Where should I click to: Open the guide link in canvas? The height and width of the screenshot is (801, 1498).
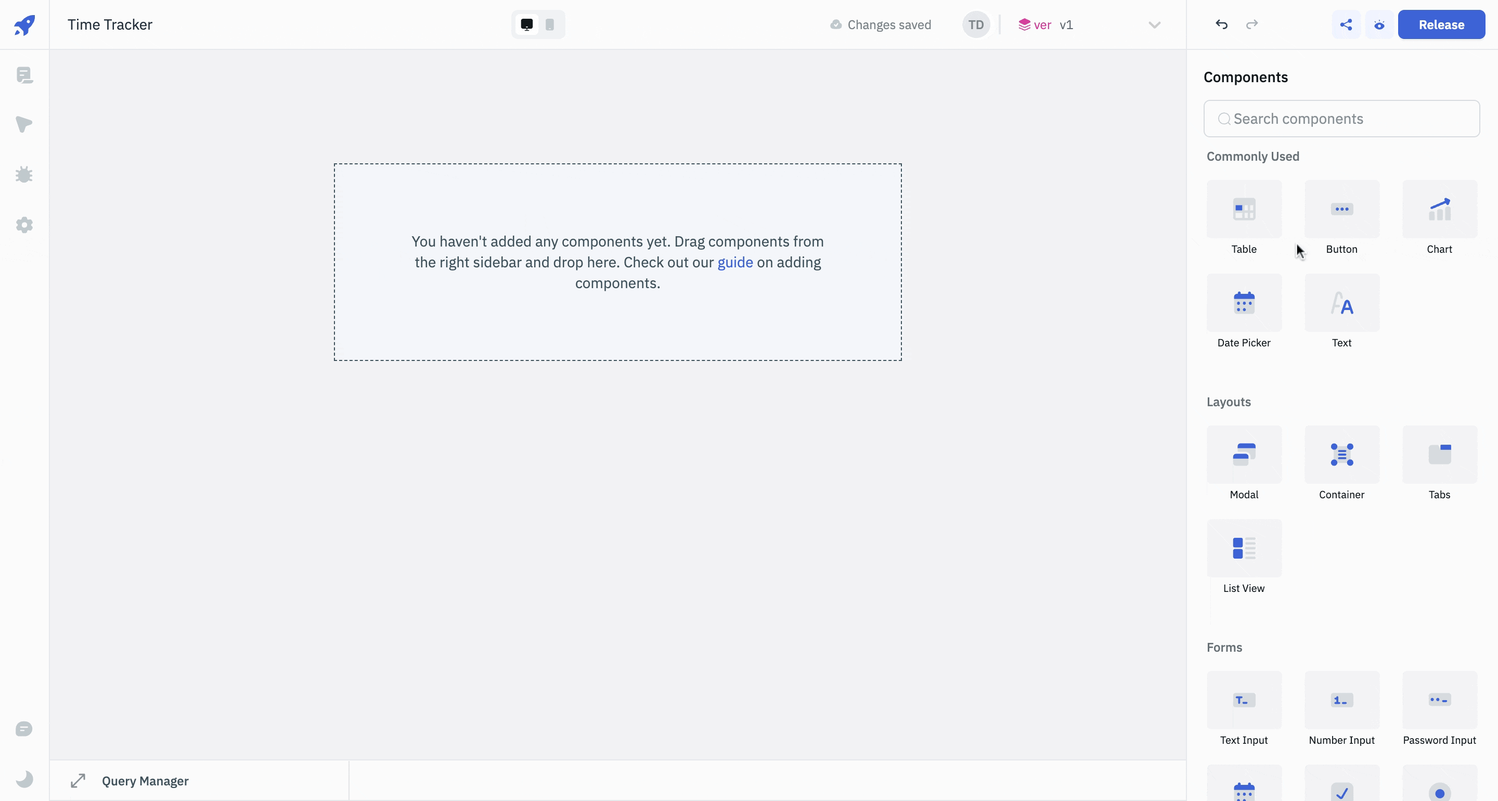[734, 262]
